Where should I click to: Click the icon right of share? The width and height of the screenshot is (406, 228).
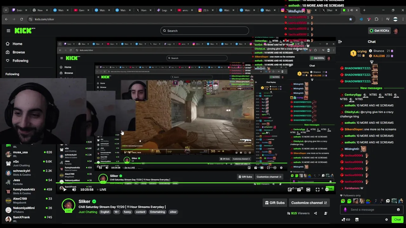coord(325,213)
